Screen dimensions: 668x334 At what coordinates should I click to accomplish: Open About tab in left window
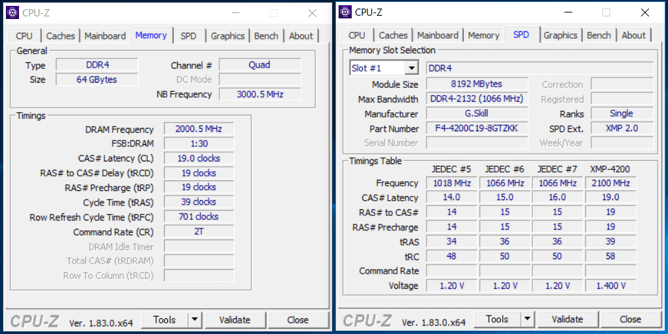[x=301, y=36]
